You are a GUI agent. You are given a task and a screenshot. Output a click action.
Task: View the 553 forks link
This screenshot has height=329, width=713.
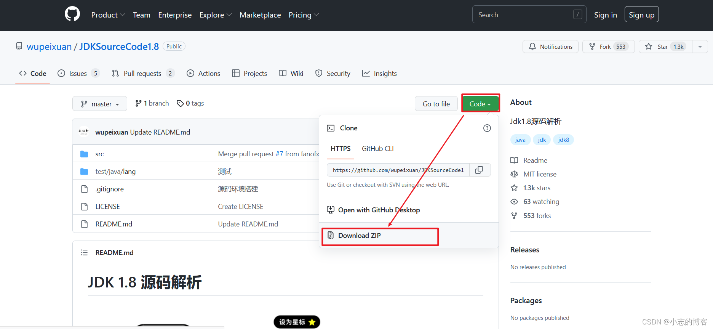pos(531,216)
